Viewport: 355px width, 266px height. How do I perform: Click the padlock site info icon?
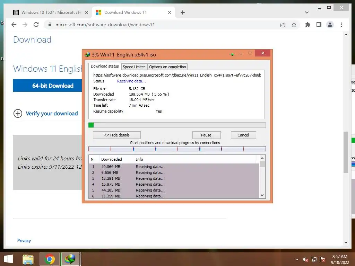[x=50, y=25]
